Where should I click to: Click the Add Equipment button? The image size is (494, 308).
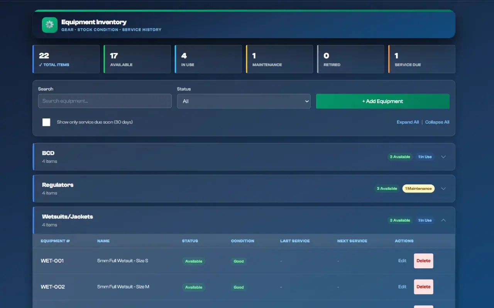click(x=382, y=101)
